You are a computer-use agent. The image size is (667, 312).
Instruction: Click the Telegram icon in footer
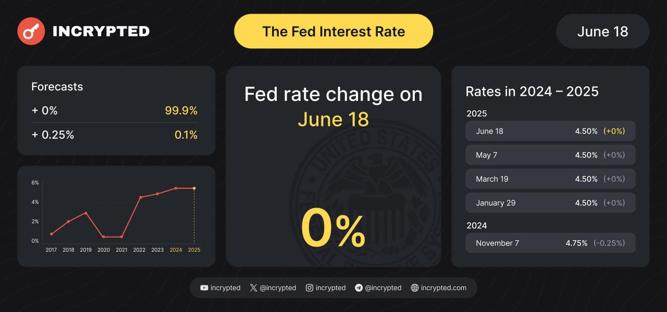click(x=359, y=288)
